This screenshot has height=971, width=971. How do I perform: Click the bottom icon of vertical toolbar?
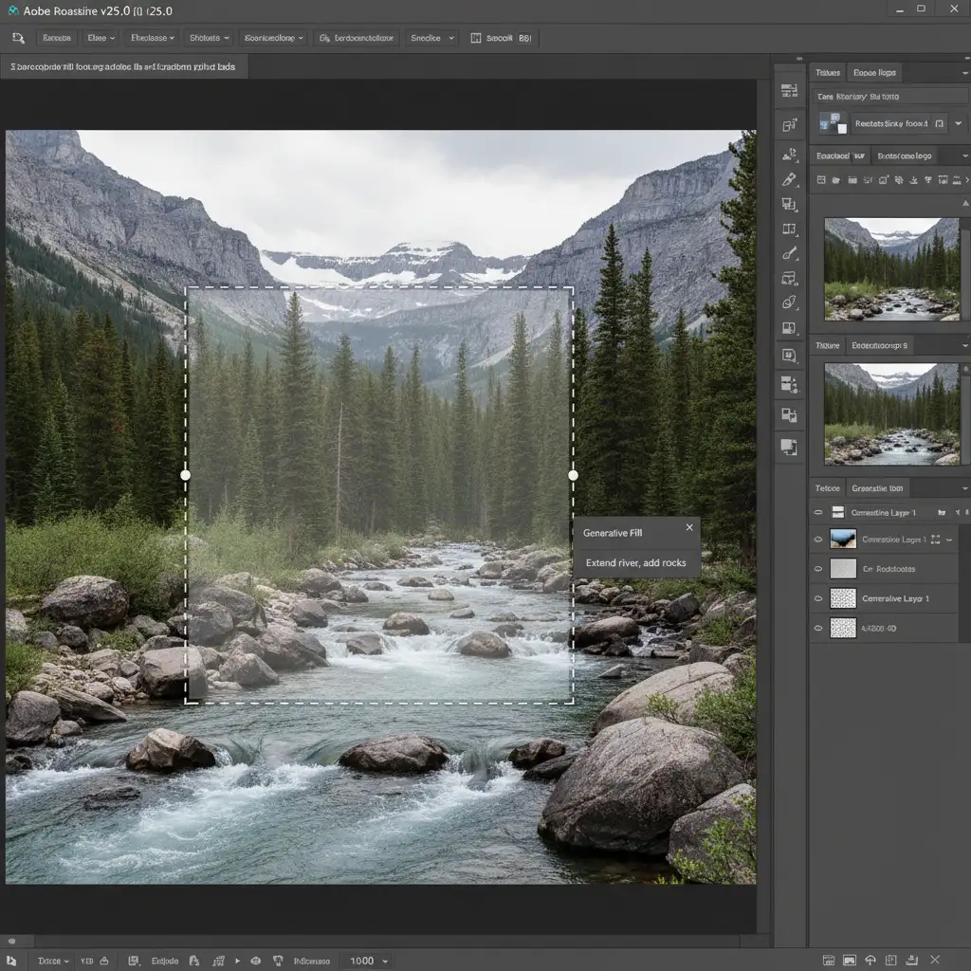tap(789, 447)
